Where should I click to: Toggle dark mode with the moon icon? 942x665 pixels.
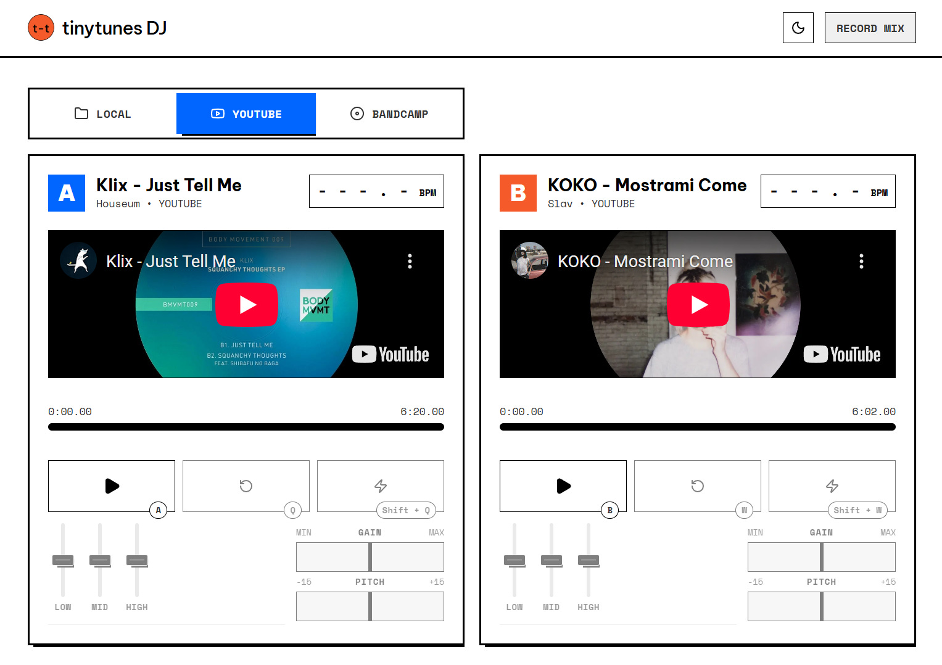pyautogui.click(x=798, y=28)
